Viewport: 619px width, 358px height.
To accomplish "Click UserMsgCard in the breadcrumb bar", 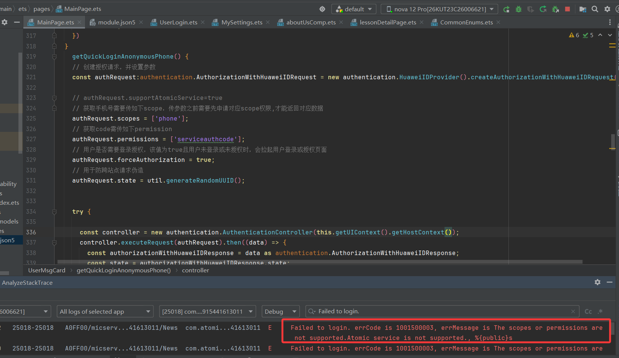I will tap(47, 270).
